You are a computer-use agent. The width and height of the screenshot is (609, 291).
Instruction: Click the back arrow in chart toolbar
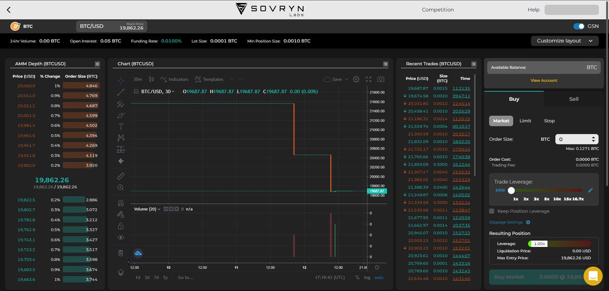[x=121, y=161]
